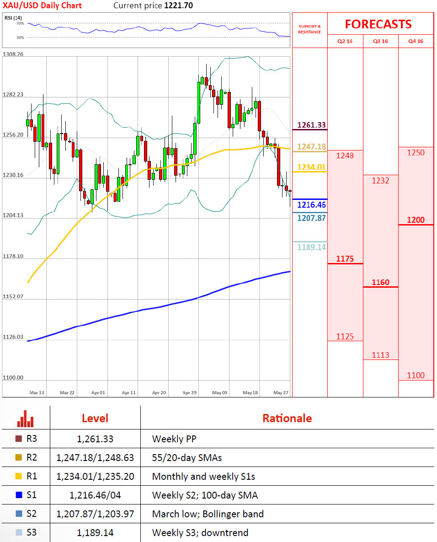Click the red bar chart icon

(x=26, y=419)
